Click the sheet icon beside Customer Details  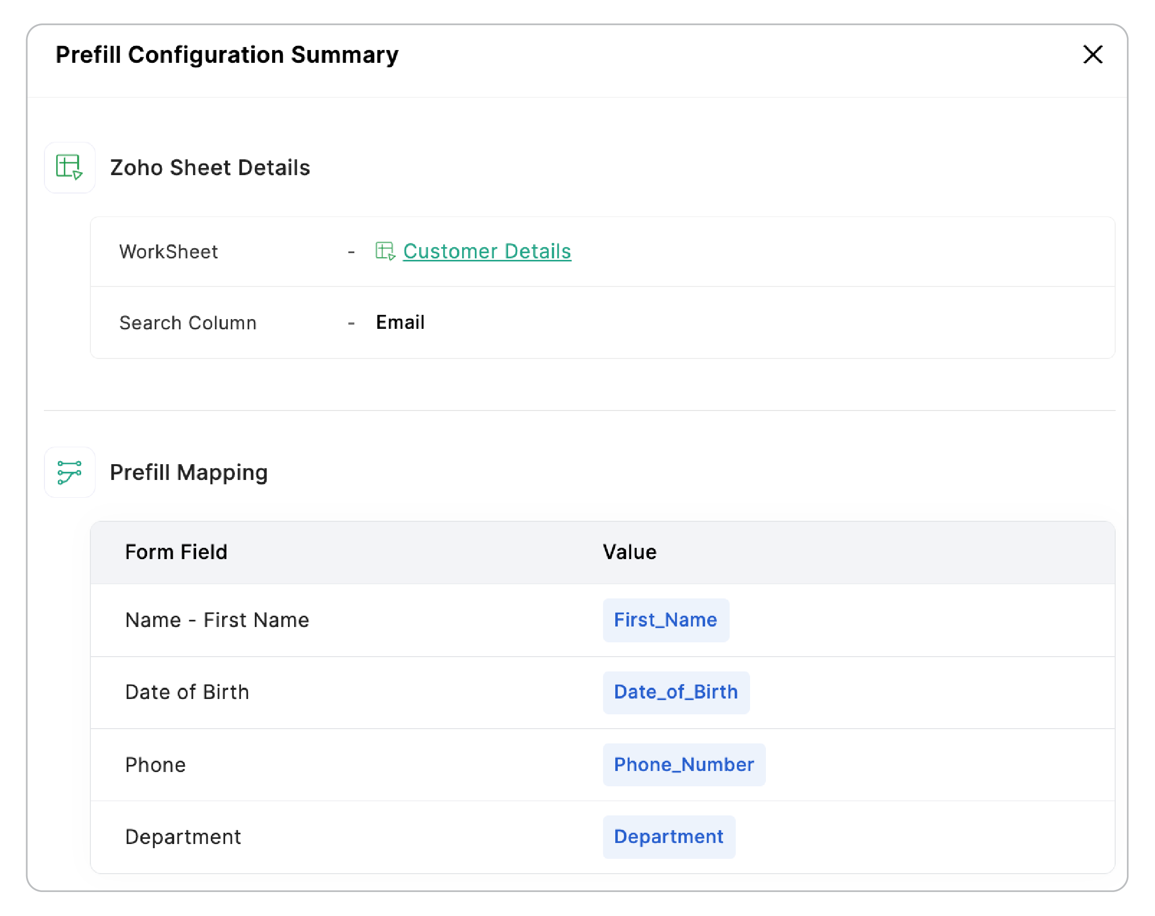pyautogui.click(x=385, y=251)
